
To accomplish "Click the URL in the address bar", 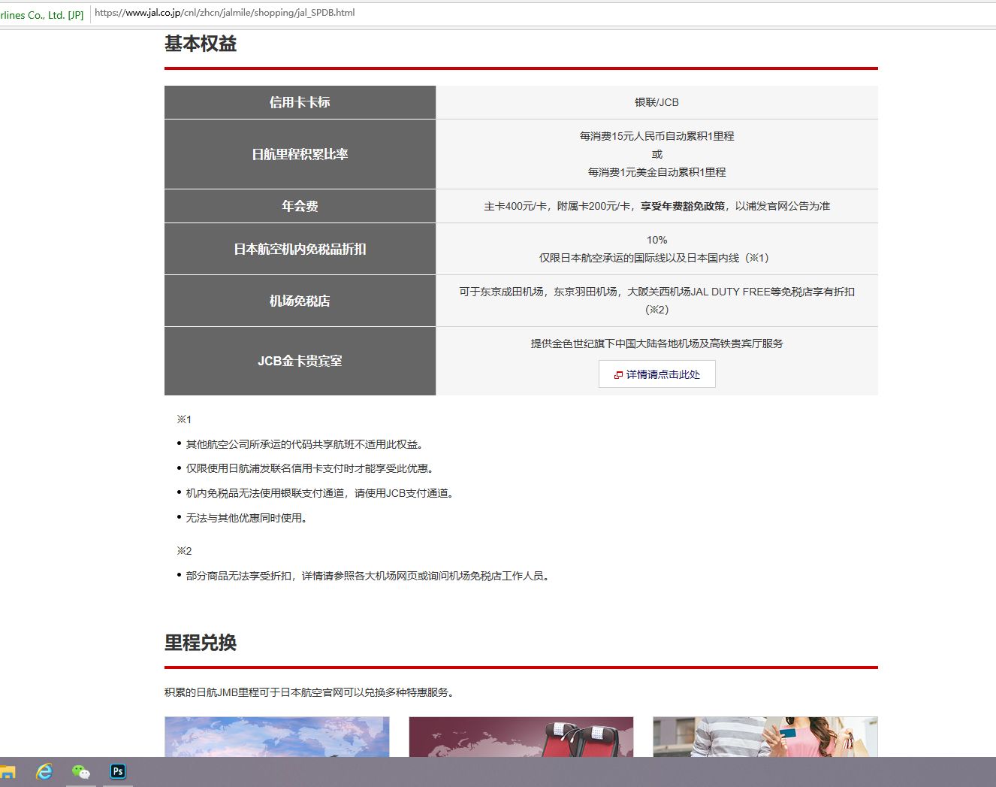I will point(225,13).
